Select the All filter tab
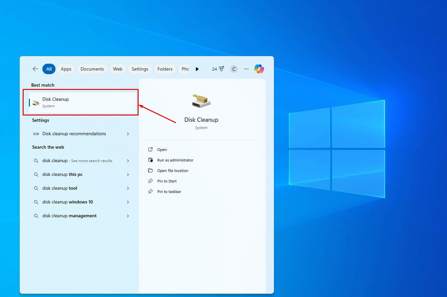The image size is (447, 297). (x=49, y=69)
